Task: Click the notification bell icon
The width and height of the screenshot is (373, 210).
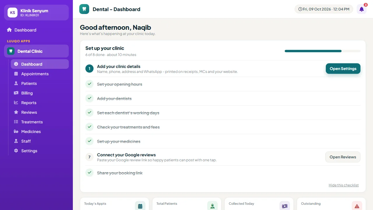Action: click(x=362, y=9)
